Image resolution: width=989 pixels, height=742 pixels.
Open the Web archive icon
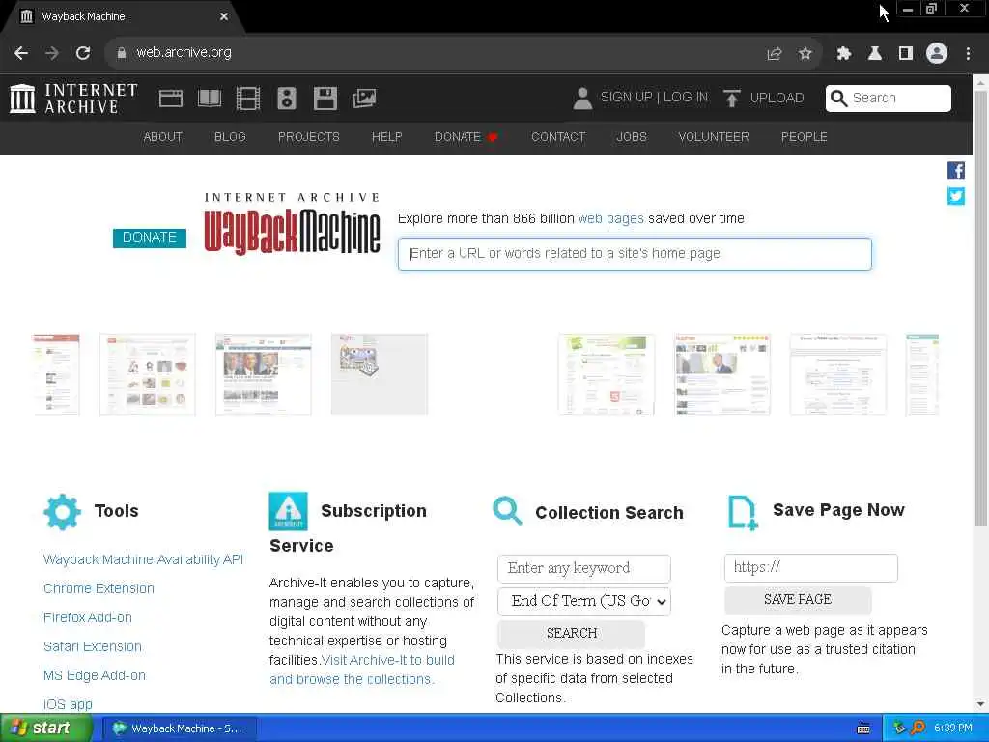click(x=171, y=99)
